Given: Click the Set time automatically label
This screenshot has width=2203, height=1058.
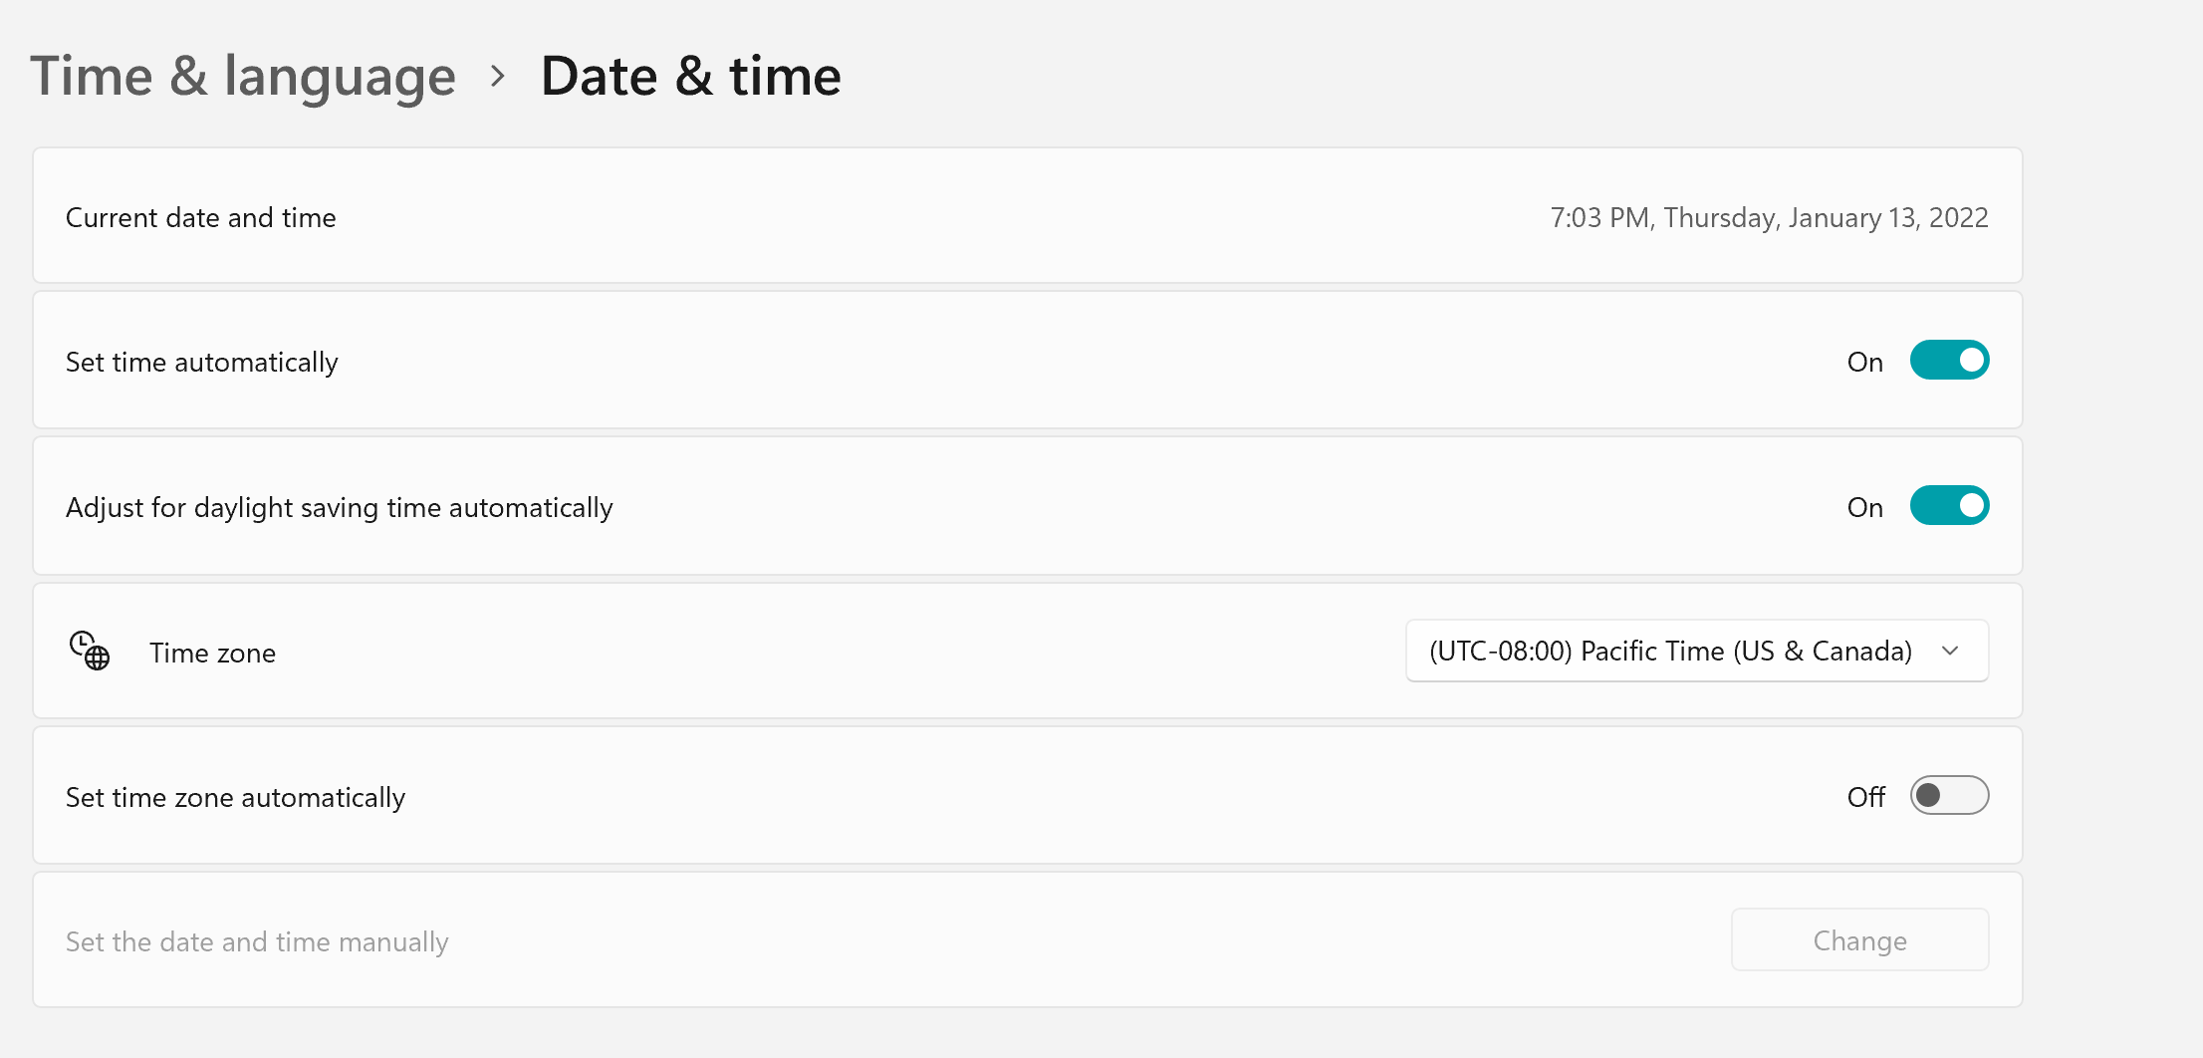Looking at the screenshot, I should click(202, 362).
